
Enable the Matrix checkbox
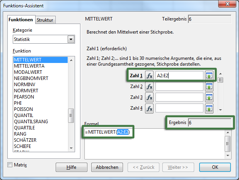10,165
